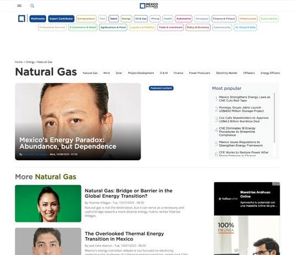Choose the Finance & Fintech category
Image resolution: width=295 pixels, height=255 pixels.
(224, 19)
